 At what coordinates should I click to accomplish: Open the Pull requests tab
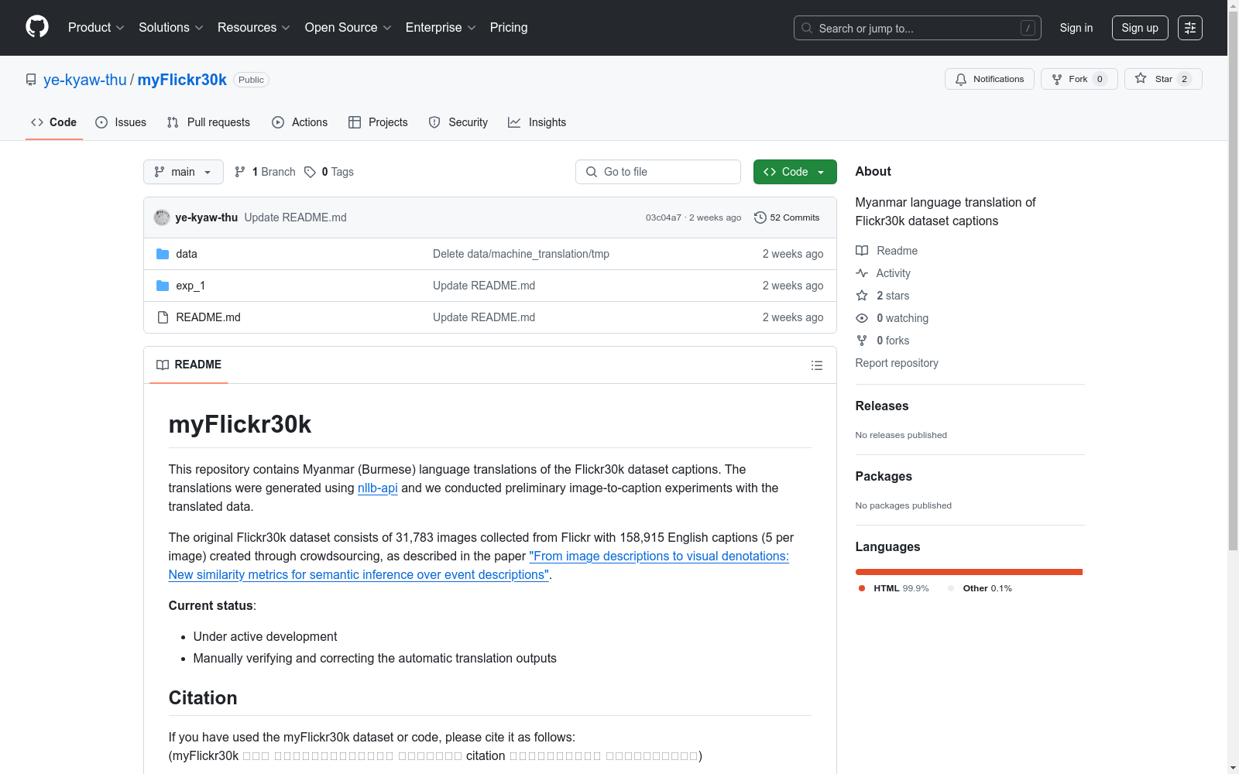209,122
